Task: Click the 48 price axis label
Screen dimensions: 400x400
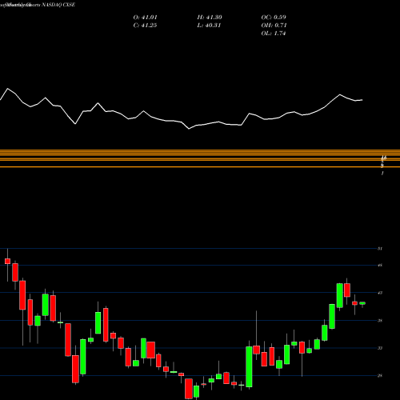Action: (x=380, y=266)
